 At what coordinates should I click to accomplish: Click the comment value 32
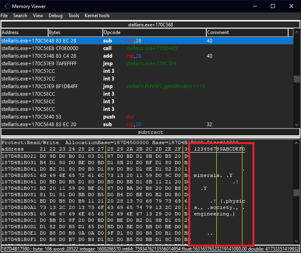[209, 124]
